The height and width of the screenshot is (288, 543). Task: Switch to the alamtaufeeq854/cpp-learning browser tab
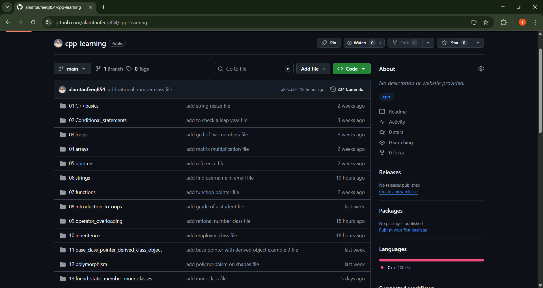click(53, 7)
